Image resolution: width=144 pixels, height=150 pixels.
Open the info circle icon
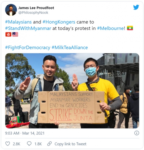[137, 133]
